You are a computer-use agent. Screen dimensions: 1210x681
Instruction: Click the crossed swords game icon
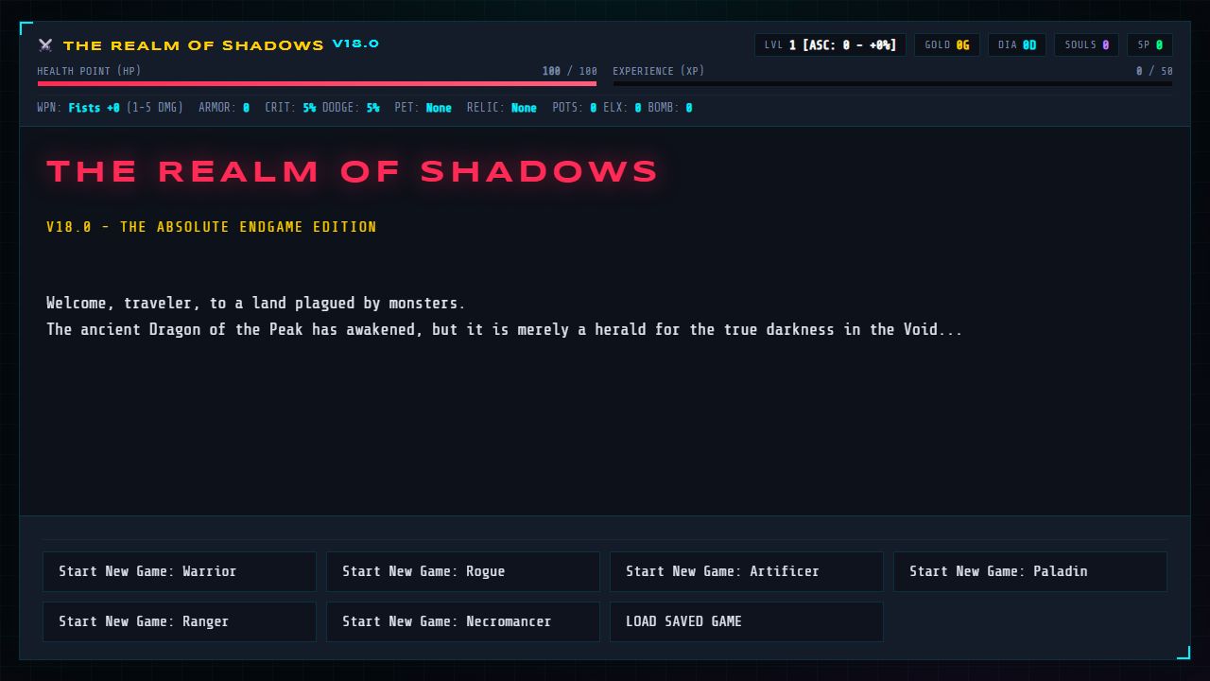point(45,45)
